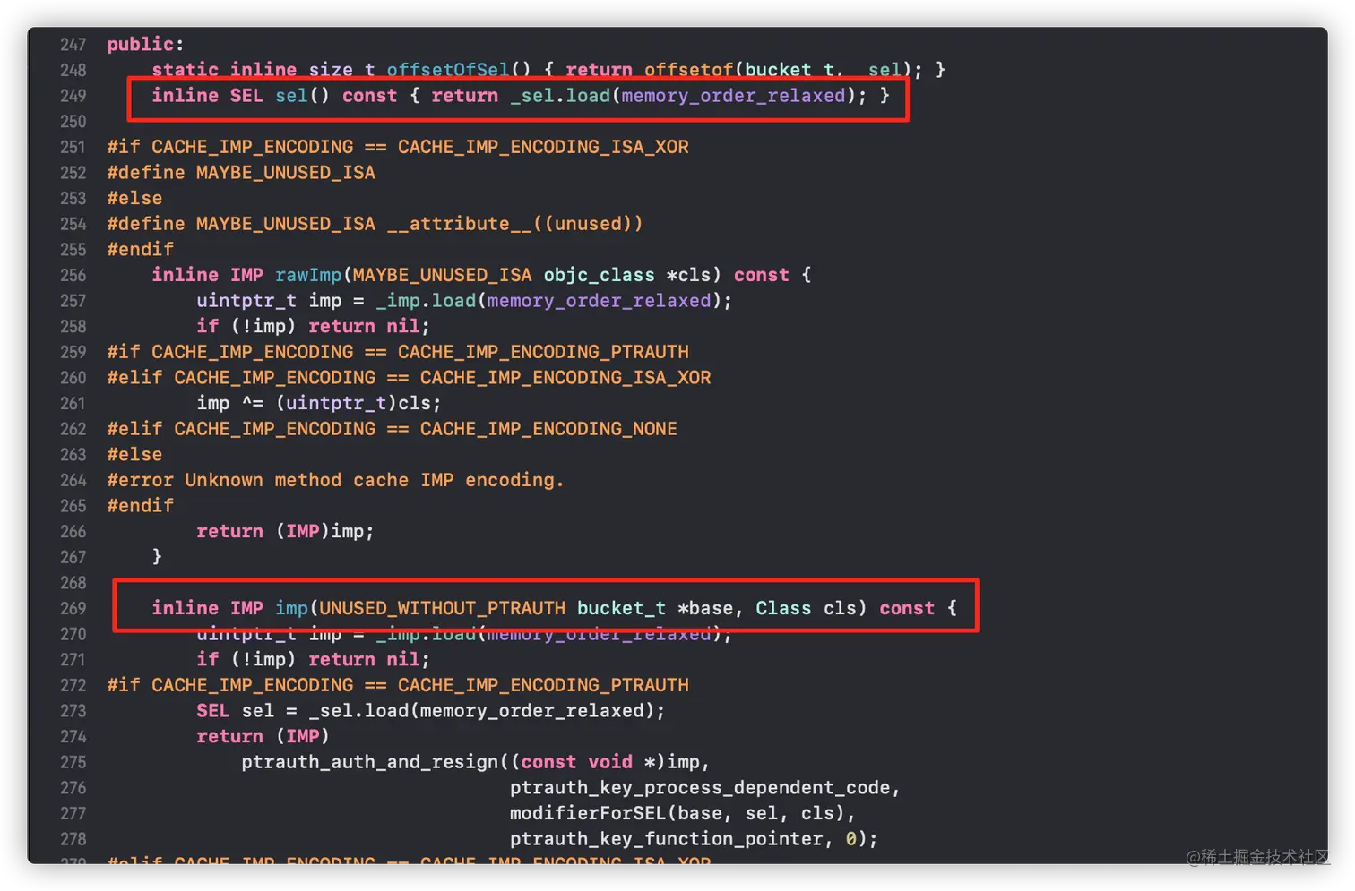Select the "objc_class" type name
Image resolution: width=1355 pixels, height=891 pixels.
point(599,275)
